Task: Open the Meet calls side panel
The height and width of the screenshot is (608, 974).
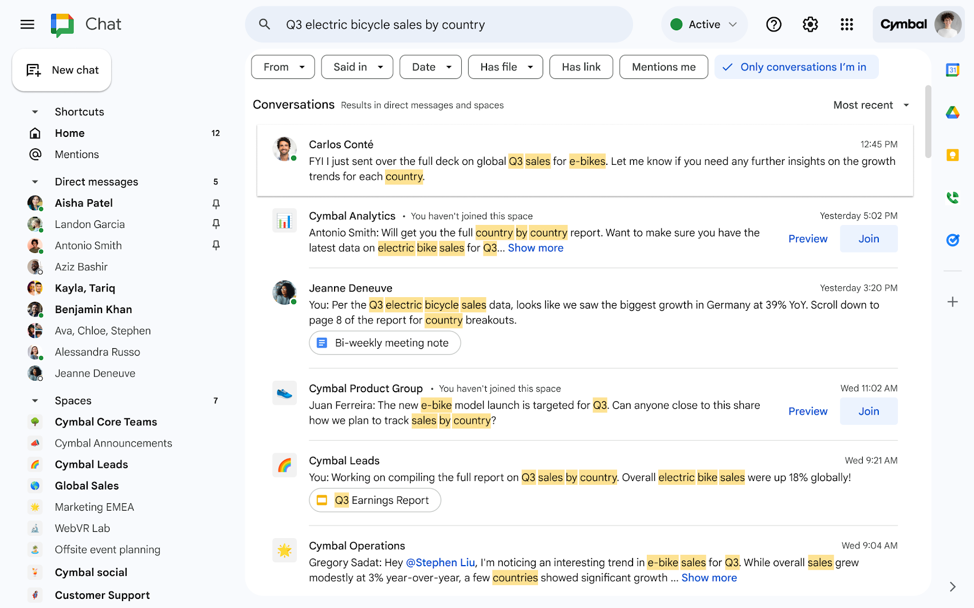Action: pyautogui.click(x=952, y=198)
